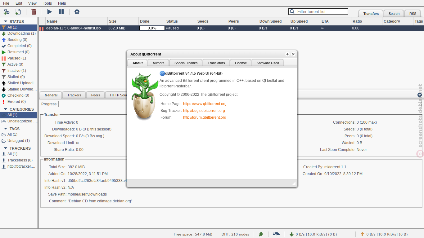
Task: Filter by Inactive (0) status
Action: [19, 71]
